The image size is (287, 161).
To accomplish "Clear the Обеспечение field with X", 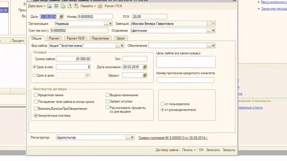I will pyautogui.click(x=213, y=46).
